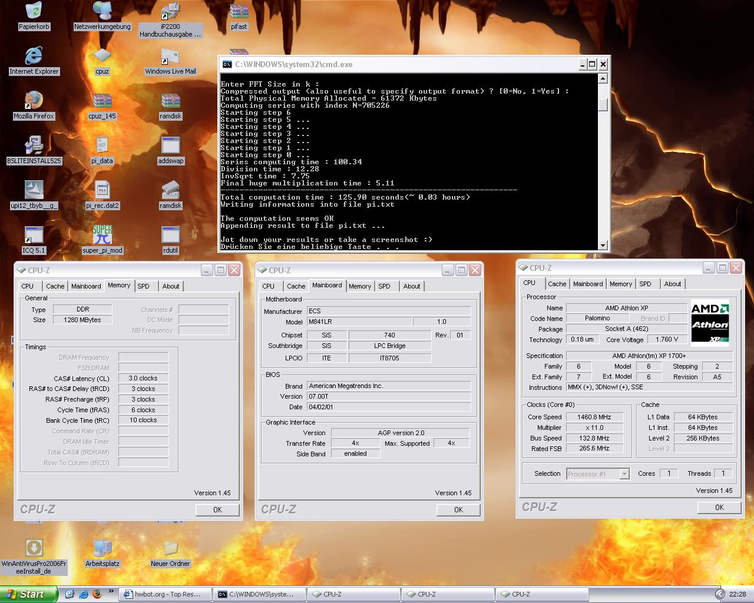Click Internet Explorer quick launch icon in taskbar
This screenshot has width=754, height=603.
(84, 594)
